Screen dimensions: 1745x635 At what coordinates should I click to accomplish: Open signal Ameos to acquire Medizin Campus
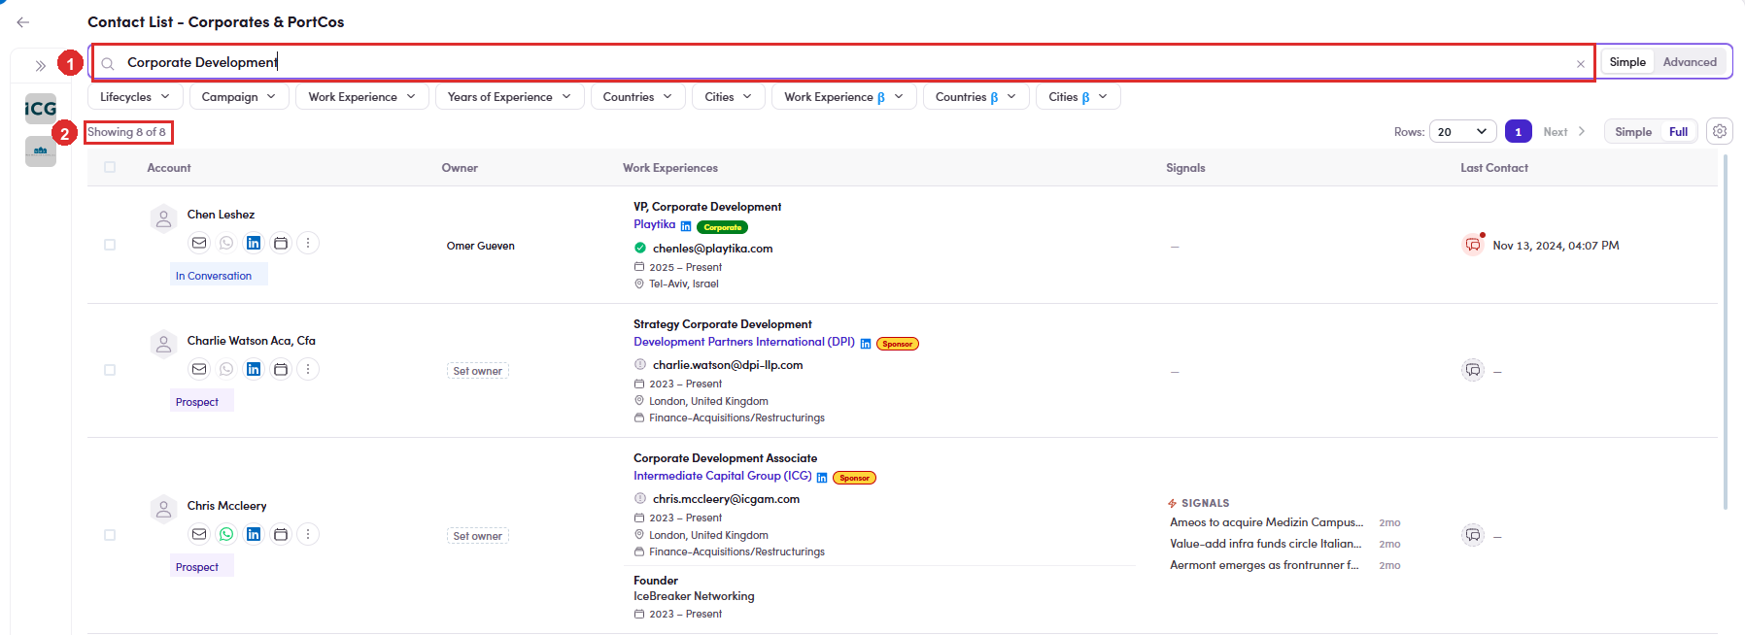[x=1267, y=522]
